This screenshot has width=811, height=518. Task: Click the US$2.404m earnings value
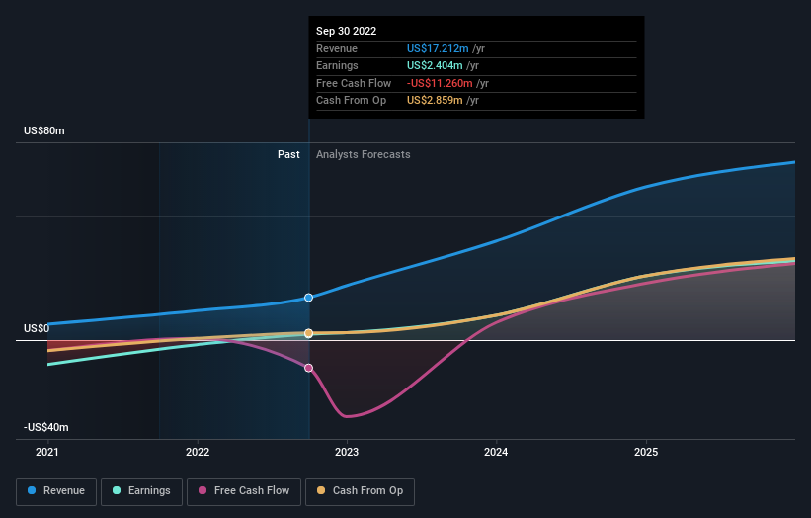click(435, 65)
